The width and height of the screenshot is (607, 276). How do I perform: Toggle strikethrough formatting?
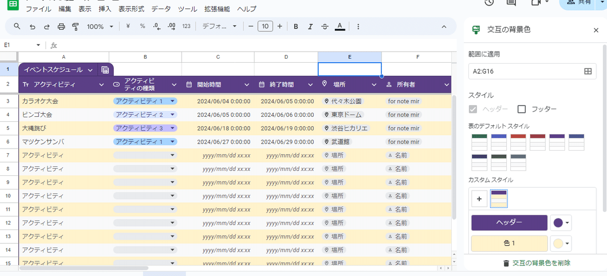pos(325,26)
